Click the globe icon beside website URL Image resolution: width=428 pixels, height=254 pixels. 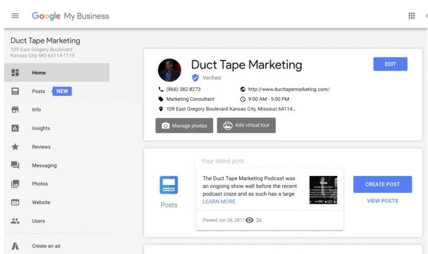click(243, 89)
